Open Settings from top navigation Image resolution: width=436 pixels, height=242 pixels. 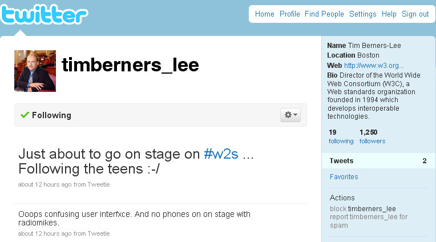(x=362, y=14)
